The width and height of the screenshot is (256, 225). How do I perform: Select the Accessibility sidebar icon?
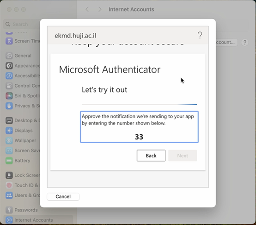[9, 76]
